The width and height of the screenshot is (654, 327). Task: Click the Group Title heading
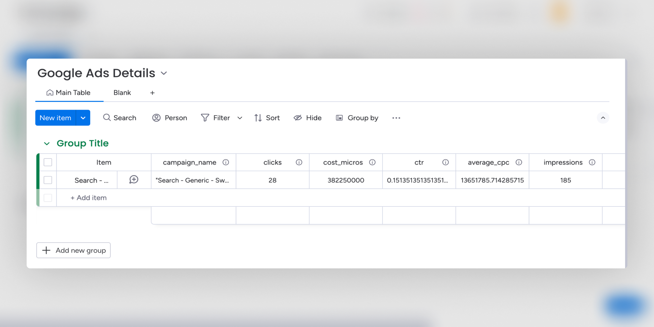click(x=82, y=143)
